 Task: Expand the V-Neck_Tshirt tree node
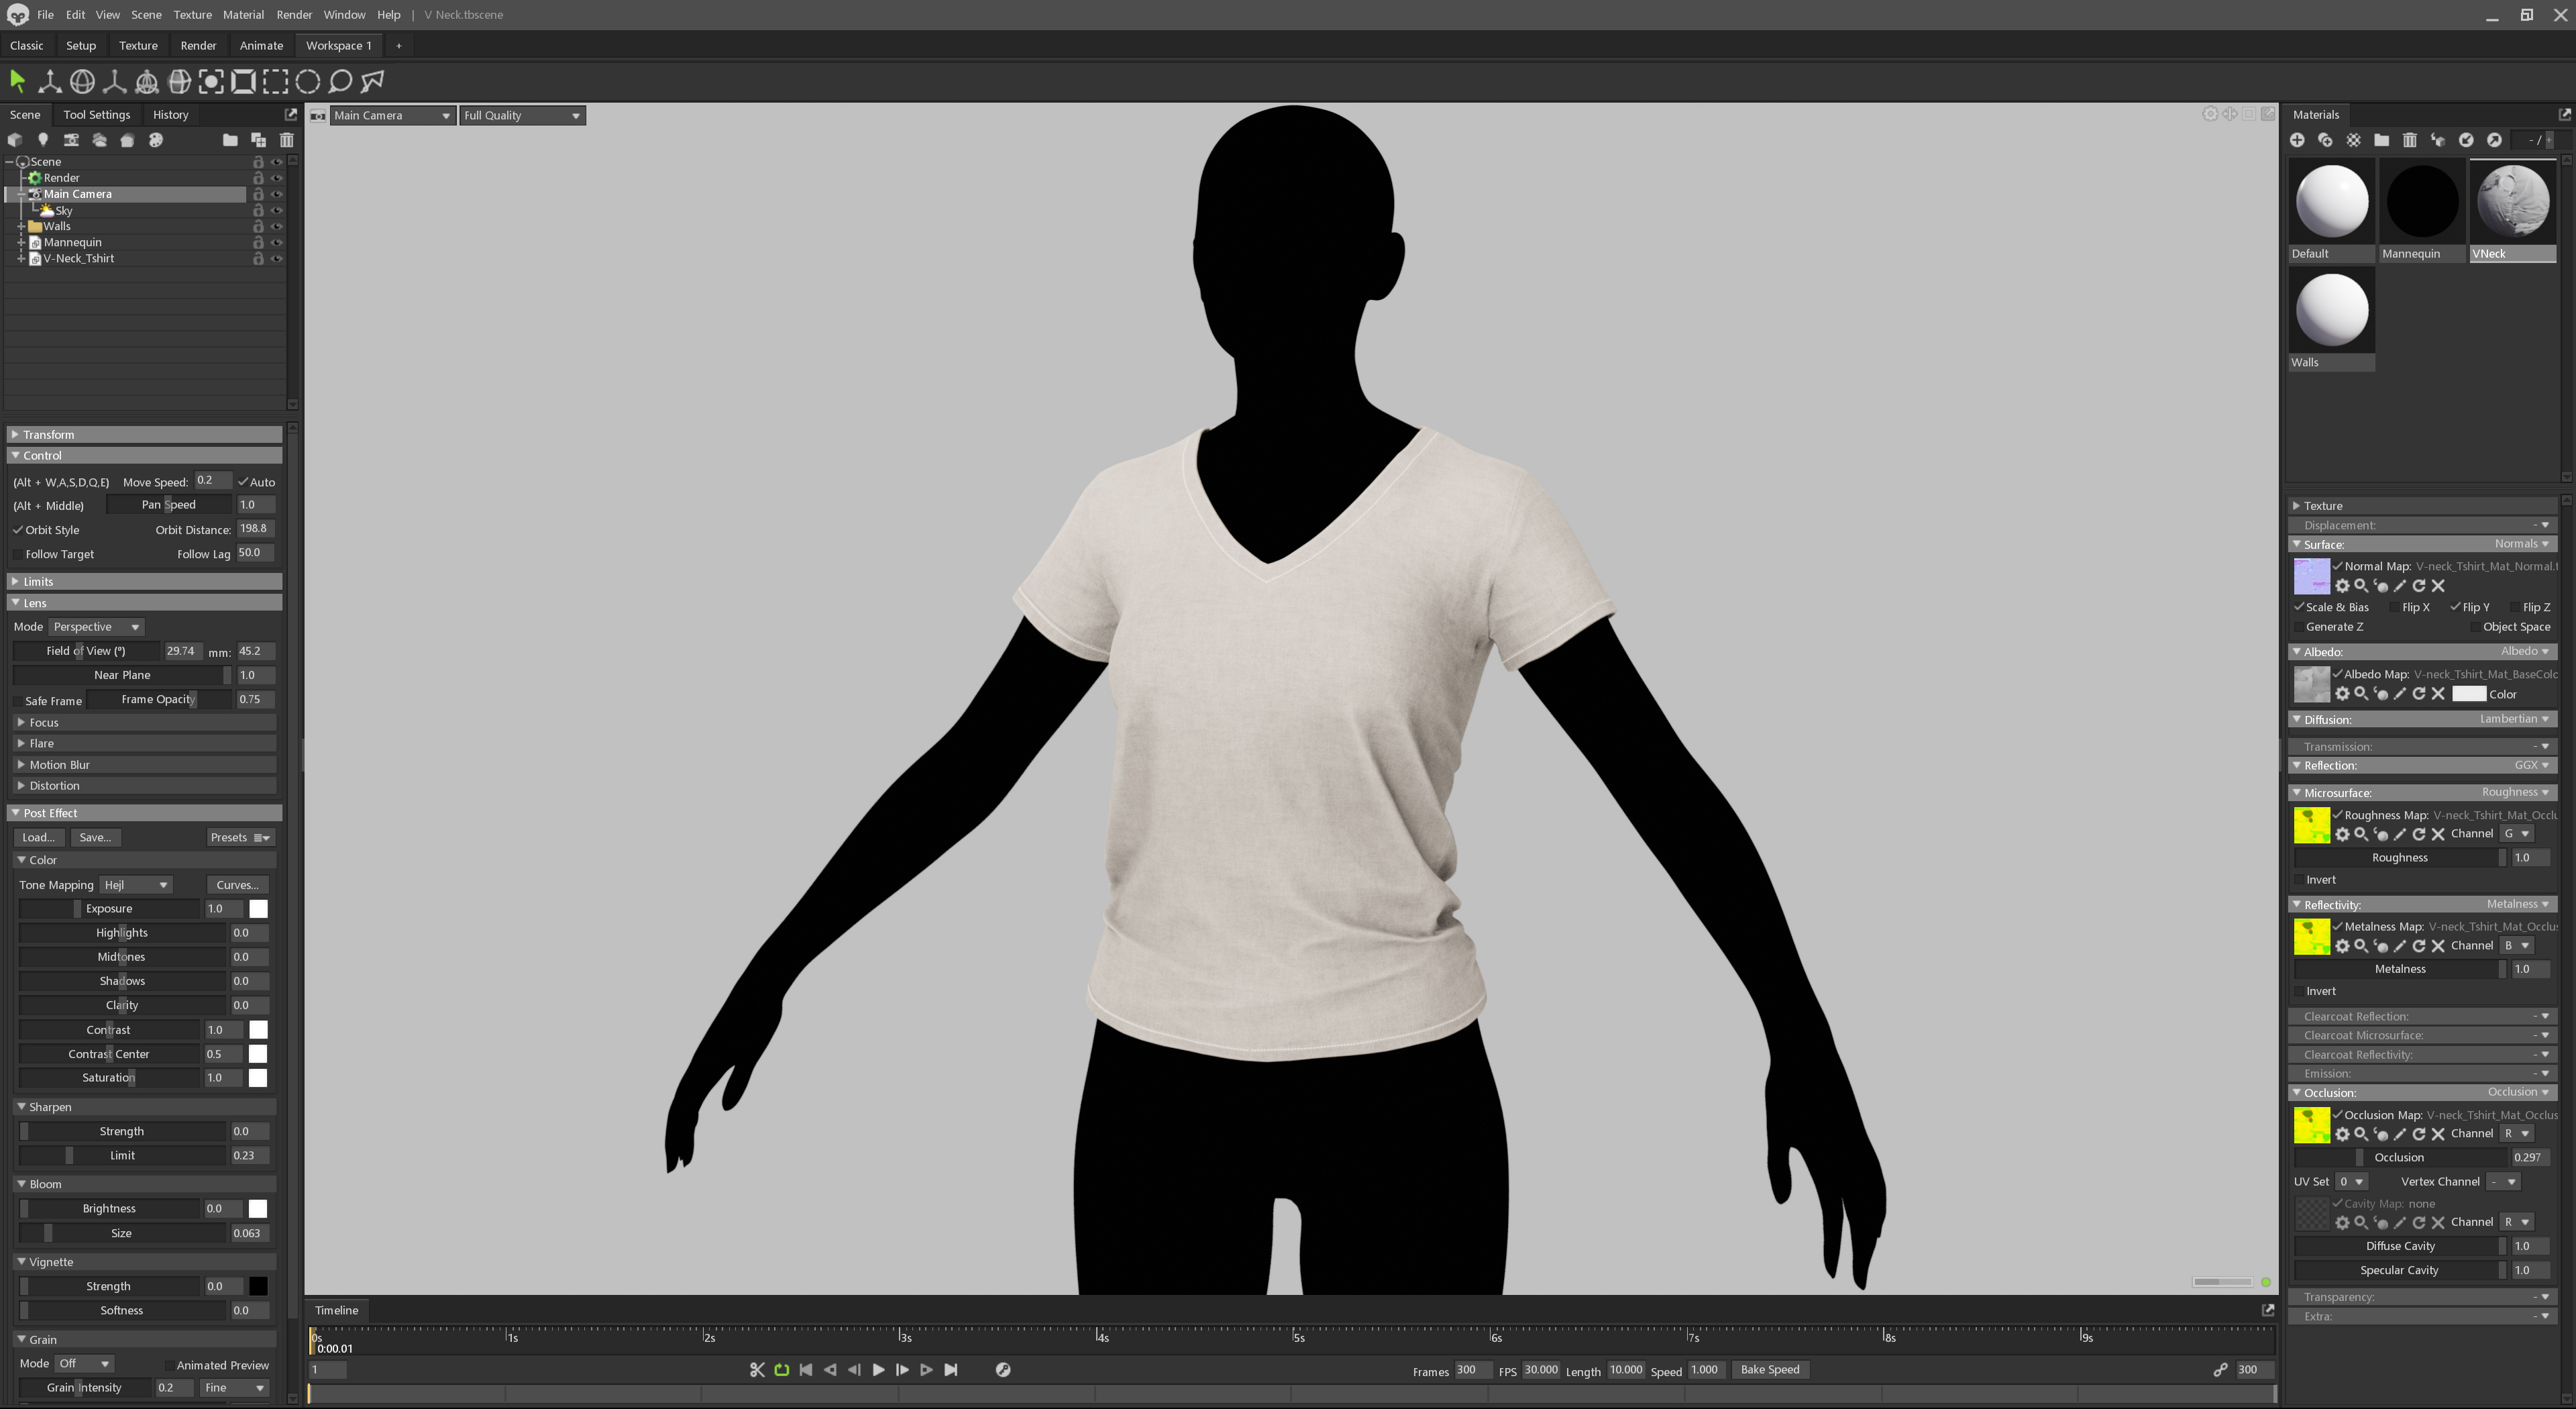(21, 258)
